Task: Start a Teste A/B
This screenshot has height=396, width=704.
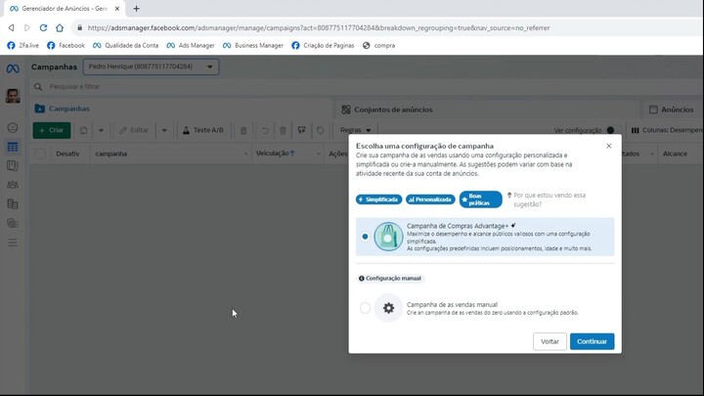Action: (203, 130)
